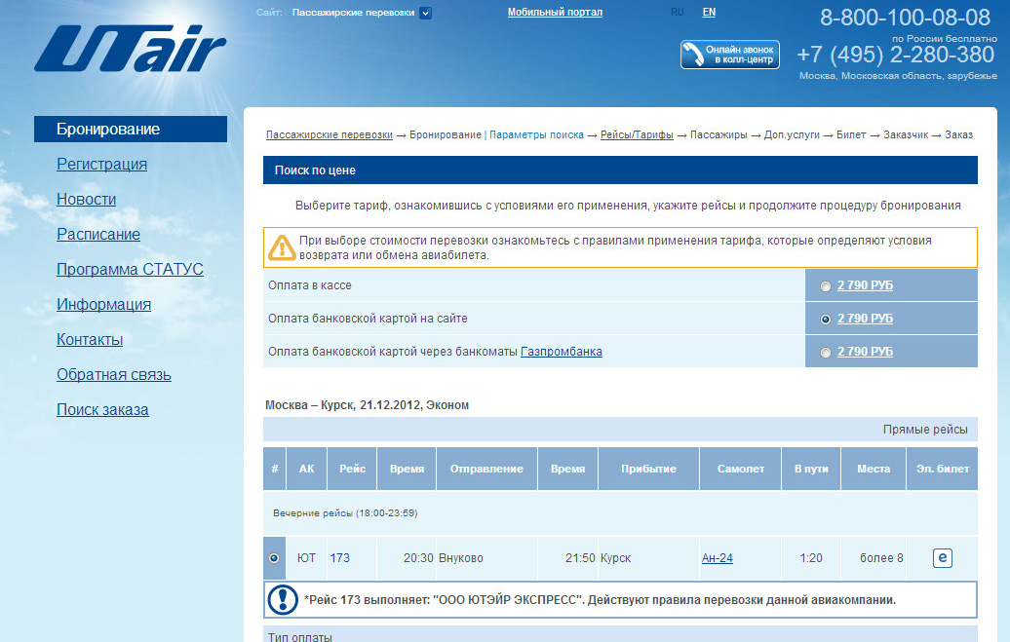
Task: Select the Gazprombank ATM payment radio button
Action: [x=825, y=353]
